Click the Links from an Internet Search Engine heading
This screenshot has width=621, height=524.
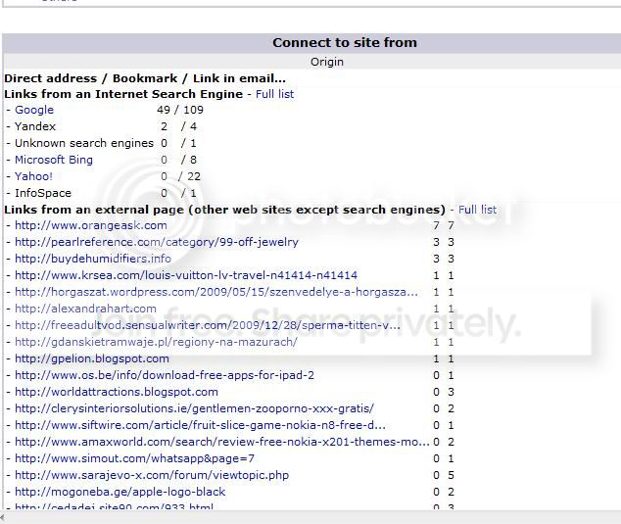pyautogui.click(x=123, y=94)
